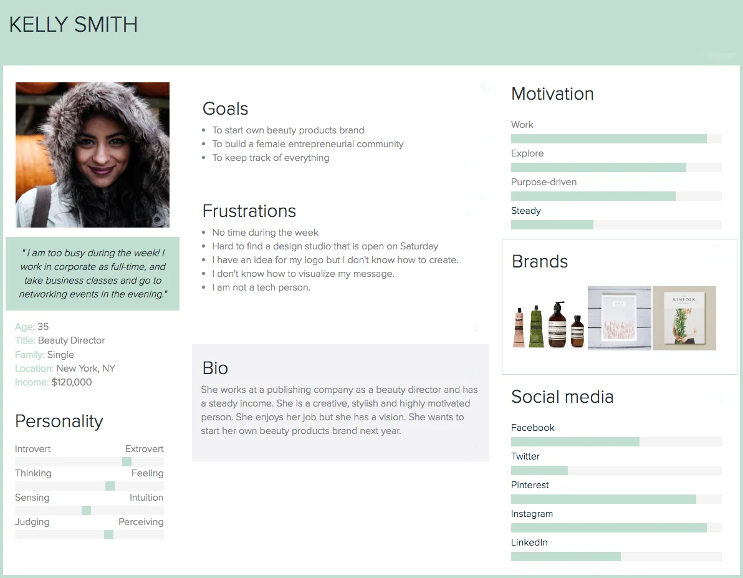Image resolution: width=743 pixels, height=578 pixels.
Task: Click the Extrovert label
Action: click(144, 449)
